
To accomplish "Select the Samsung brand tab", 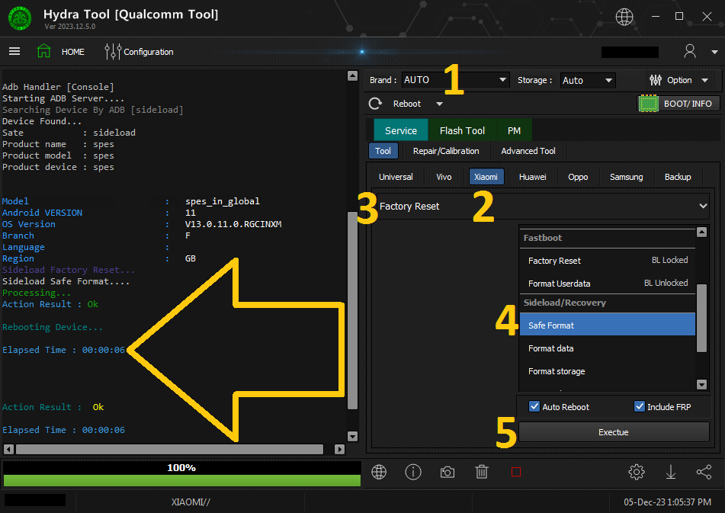I will click(626, 177).
